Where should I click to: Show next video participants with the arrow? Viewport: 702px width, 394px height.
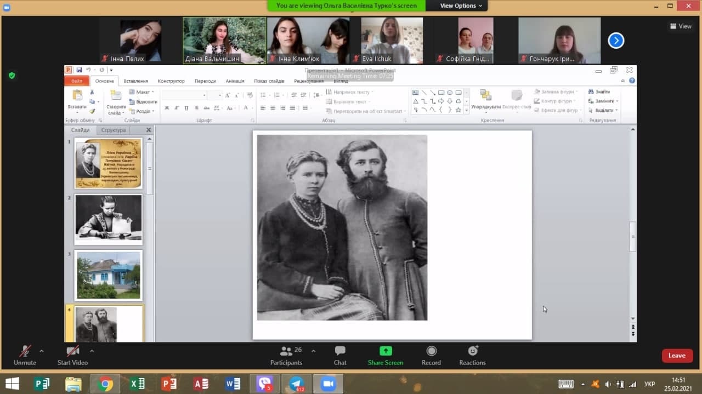point(616,41)
